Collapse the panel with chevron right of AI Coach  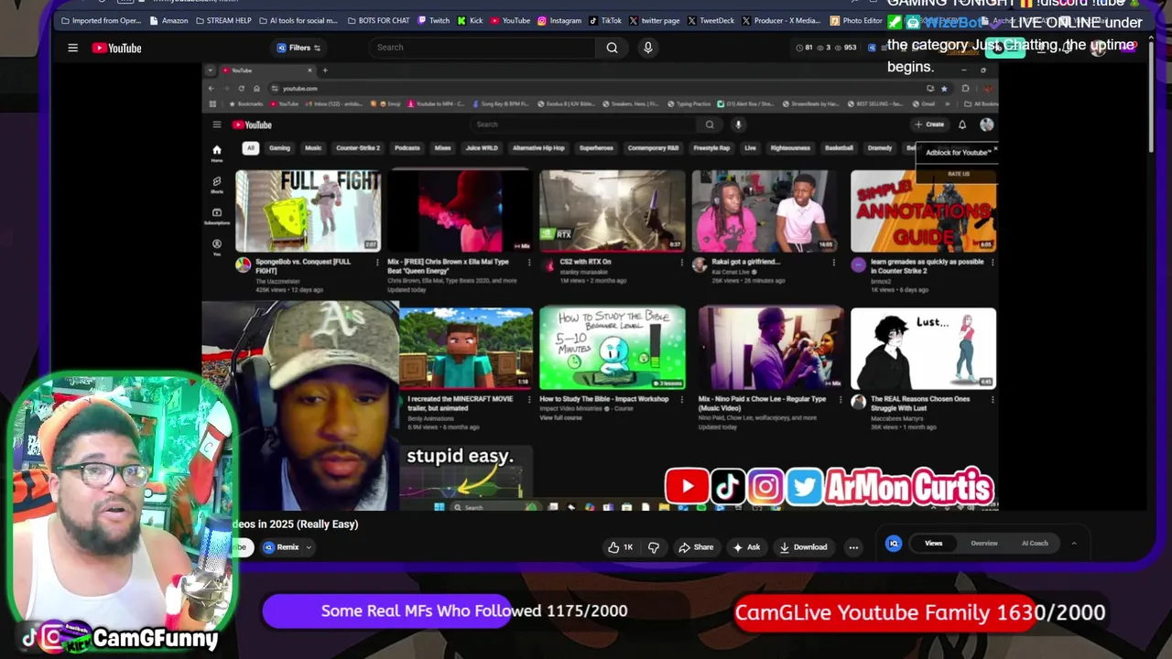point(1074,544)
